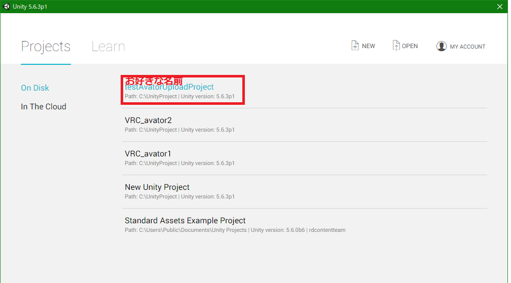Screen dimensions: 511x283
Task: Click the Unity 5.6.3p1 window title
Action: tap(30, 7)
